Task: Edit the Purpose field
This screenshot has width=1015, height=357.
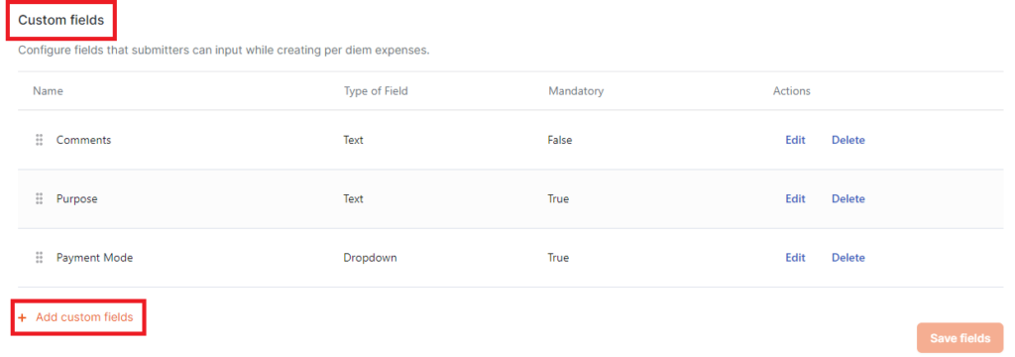Action: [x=795, y=199]
